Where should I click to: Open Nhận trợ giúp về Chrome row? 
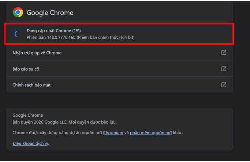119,53
